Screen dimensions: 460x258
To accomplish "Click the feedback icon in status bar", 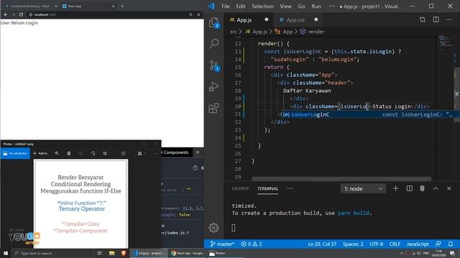I will 438,244.
